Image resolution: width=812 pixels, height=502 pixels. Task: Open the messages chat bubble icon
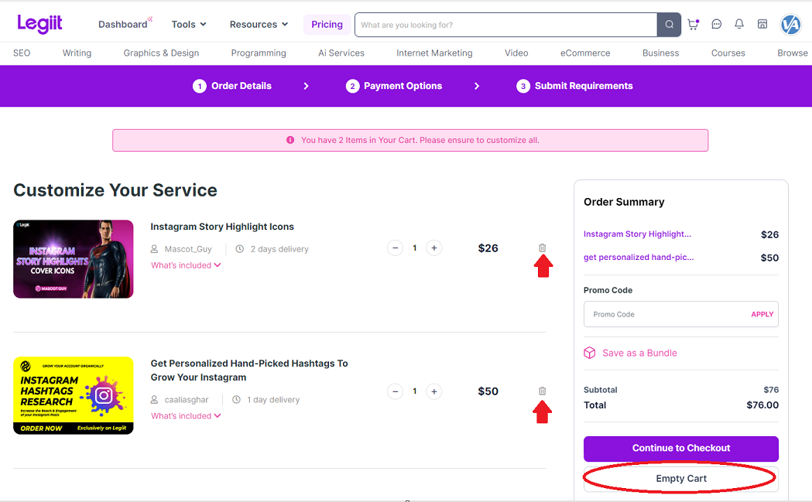click(x=716, y=24)
